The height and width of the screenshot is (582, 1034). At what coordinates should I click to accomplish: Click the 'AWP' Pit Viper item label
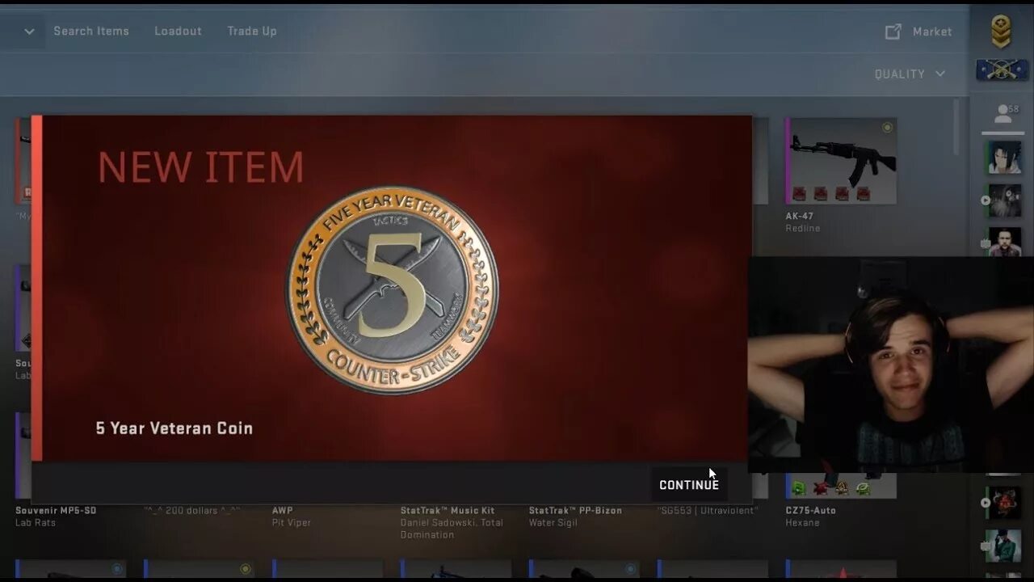tap(283, 511)
